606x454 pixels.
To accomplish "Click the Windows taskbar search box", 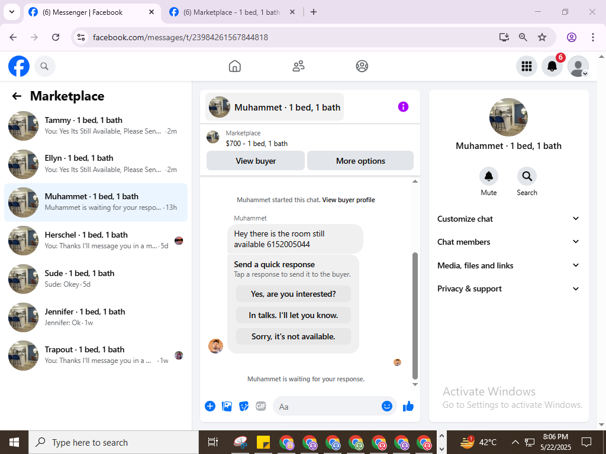I will click(x=114, y=442).
